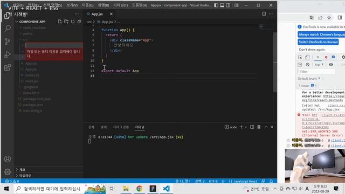
Task: Toggle the secondary sidebar layout icon
Action: [228, 5]
